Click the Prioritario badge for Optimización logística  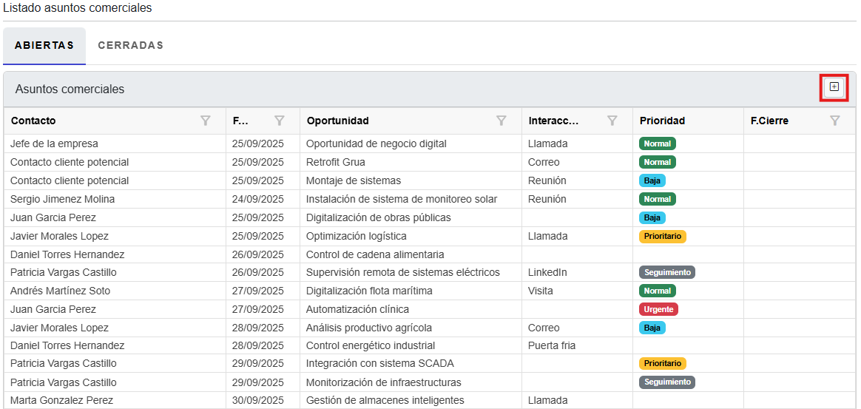662,237
